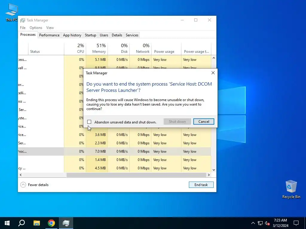This screenshot has width=306, height=229.
Task: Click the horizontal scrollbar right arrow
Action: tap(209, 175)
